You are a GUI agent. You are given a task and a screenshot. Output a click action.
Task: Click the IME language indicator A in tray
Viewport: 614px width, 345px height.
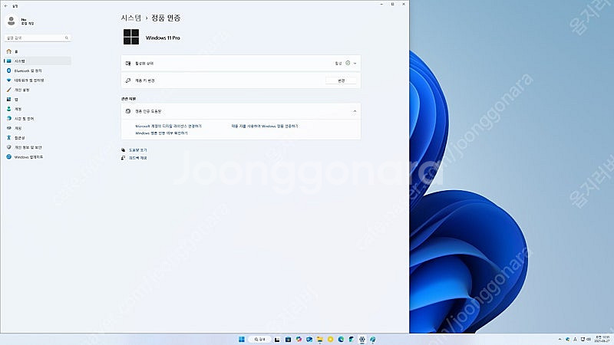click(575, 339)
